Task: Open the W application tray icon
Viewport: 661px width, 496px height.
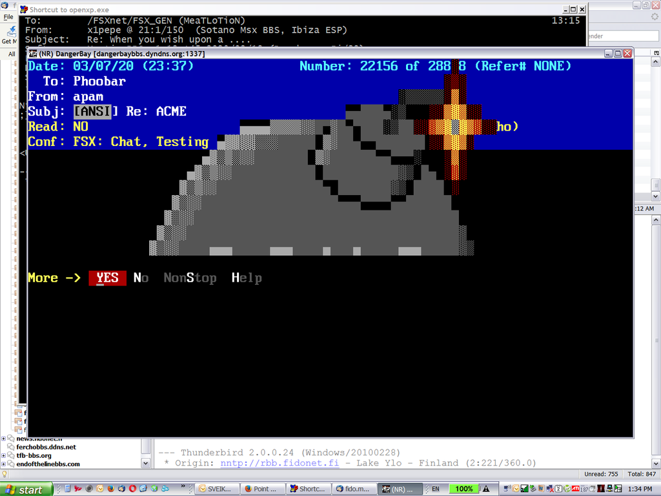Action: [x=541, y=489]
